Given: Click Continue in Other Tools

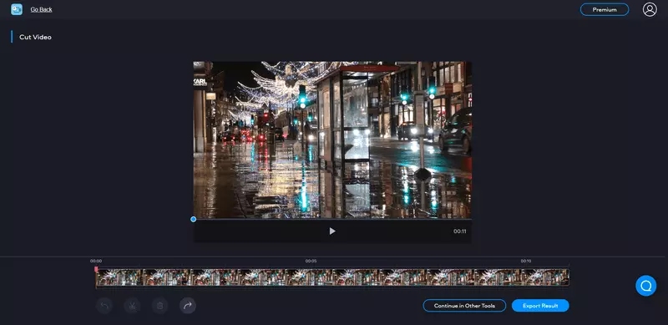Looking at the screenshot, I should coord(464,306).
